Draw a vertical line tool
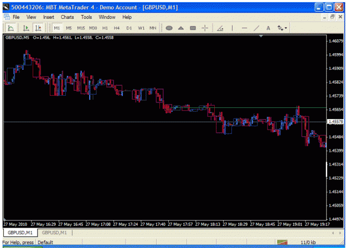The image size is (346, 248). tap(232, 28)
